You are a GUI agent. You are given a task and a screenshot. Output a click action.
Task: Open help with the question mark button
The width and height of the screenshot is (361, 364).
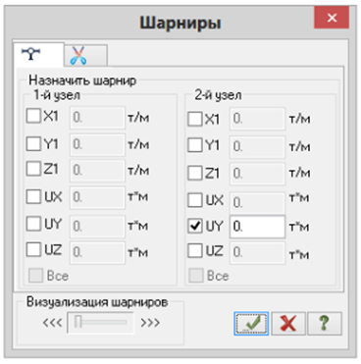[x=325, y=324]
